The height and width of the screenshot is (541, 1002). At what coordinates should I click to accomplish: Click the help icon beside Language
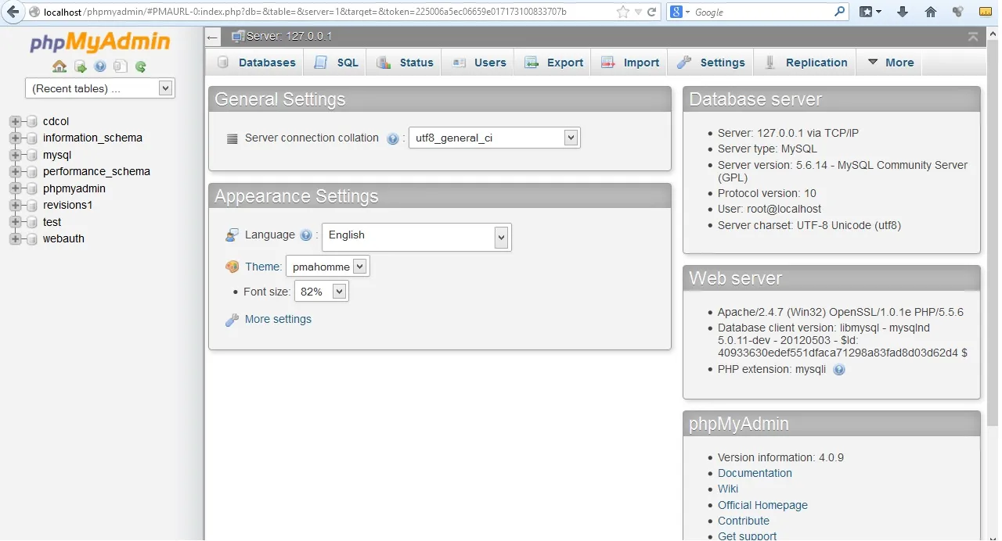point(306,235)
